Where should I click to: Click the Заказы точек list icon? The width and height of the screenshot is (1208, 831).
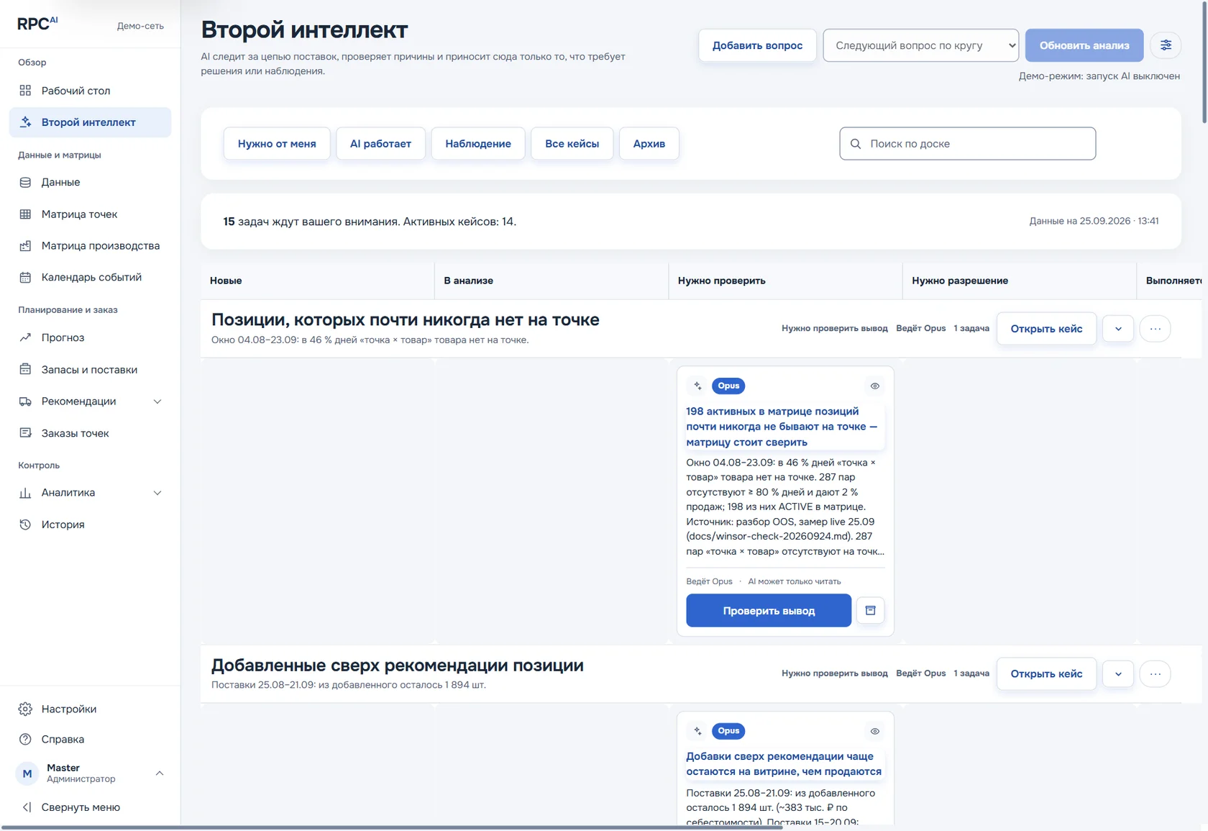coord(25,433)
